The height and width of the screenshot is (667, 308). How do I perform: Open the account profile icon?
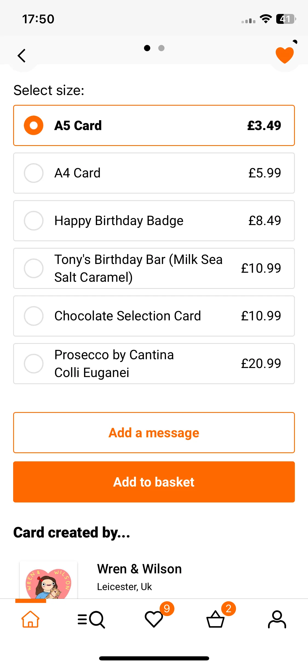tap(277, 619)
